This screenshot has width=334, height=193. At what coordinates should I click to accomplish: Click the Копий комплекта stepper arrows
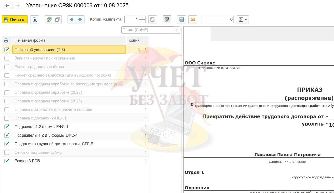pos(142,19)
